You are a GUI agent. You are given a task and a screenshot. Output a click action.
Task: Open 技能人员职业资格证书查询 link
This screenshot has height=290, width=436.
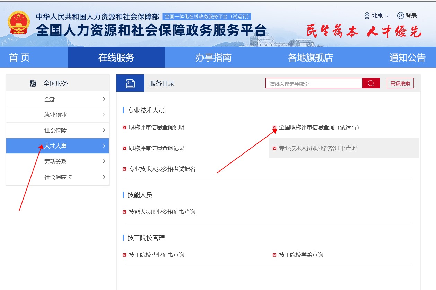click(x=162, y=212)
